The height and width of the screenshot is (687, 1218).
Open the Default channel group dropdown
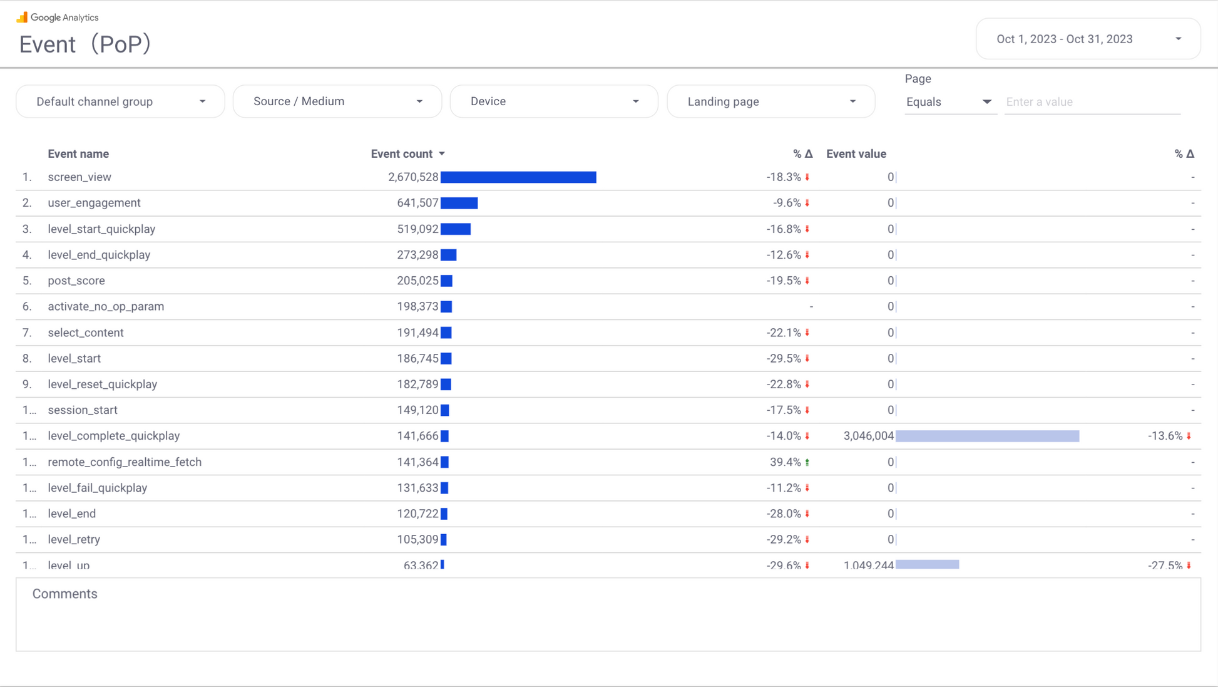click(120, 101)
